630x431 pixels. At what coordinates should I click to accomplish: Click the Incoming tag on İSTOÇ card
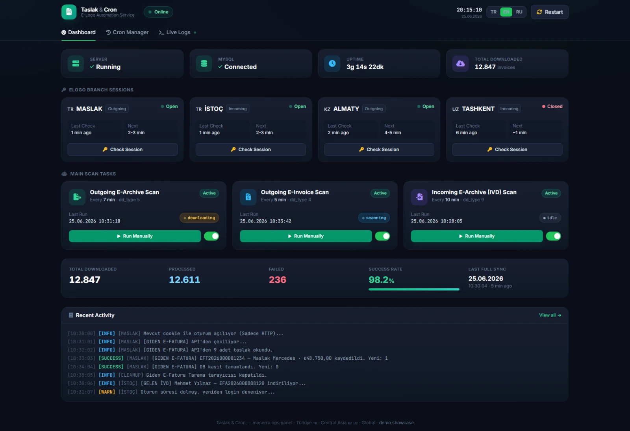coord(237,109)
